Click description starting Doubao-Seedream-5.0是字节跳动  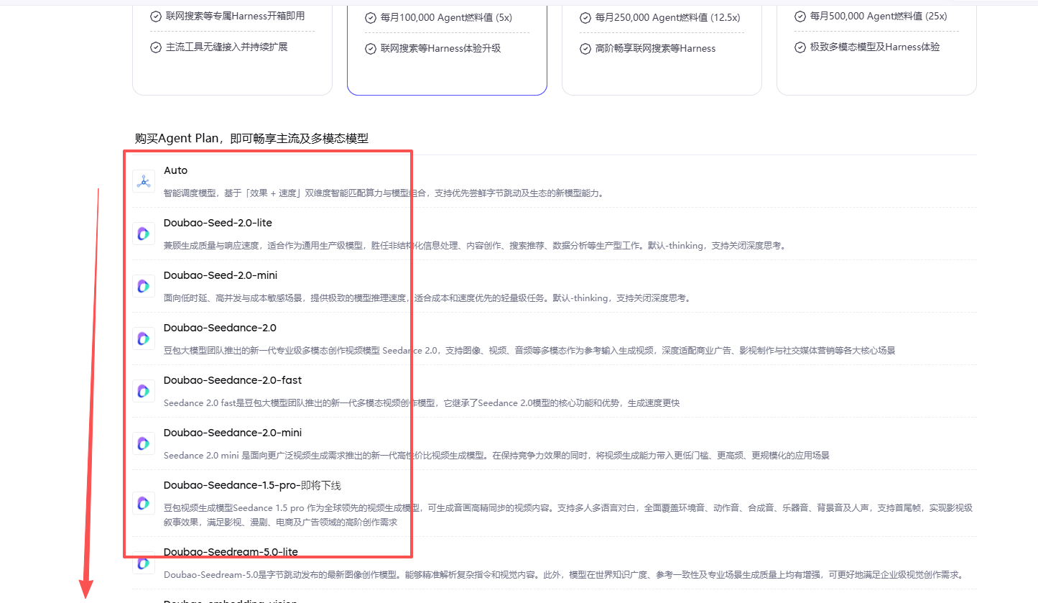click(x=562, y=575)
